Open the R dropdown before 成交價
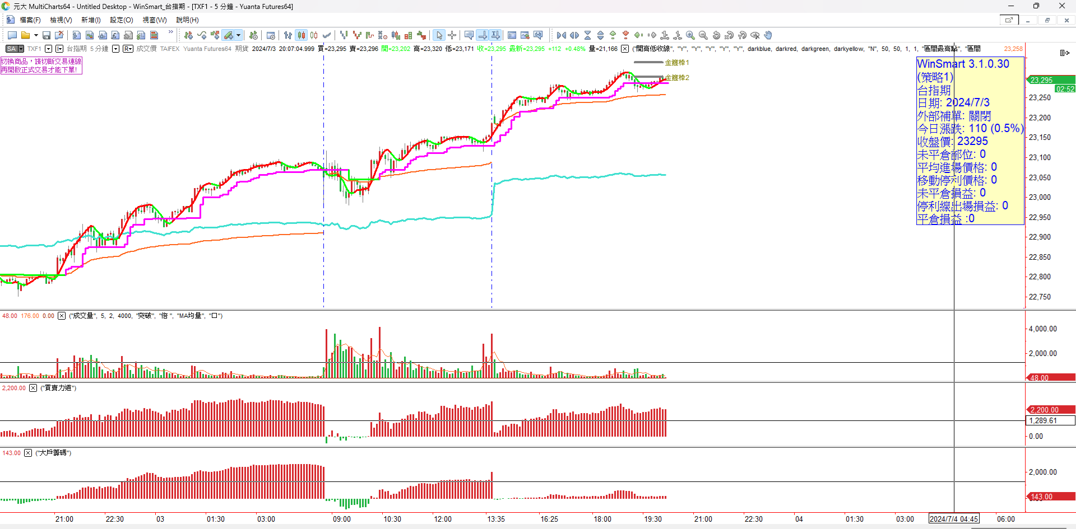Image resolution: width=1076 pixels, height=529 pixels. coord(128,49)
